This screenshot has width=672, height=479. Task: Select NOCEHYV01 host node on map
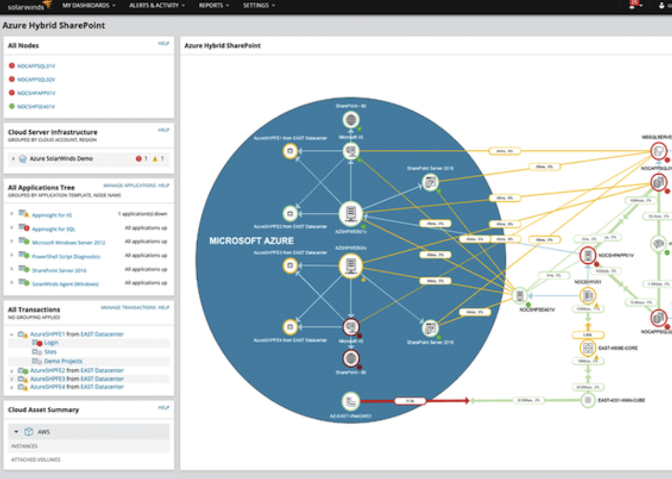(x=588, y=296)
